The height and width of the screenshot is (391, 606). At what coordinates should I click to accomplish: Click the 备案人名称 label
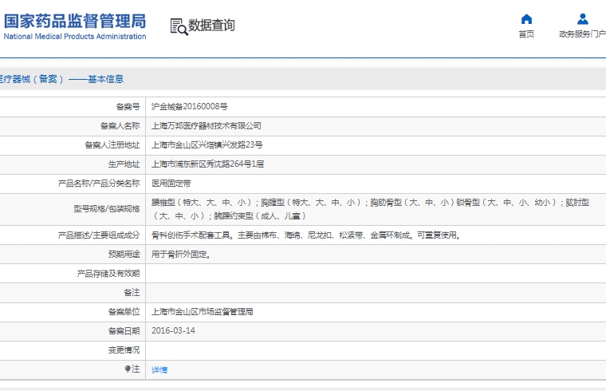pos(120,126)
